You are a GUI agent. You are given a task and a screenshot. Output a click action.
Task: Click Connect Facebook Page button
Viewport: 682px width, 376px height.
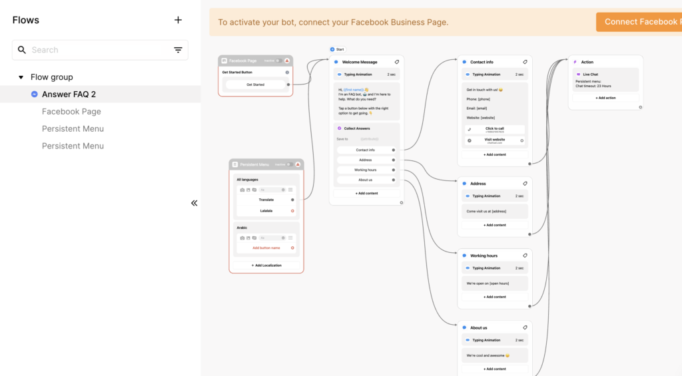tap(639, 22)
